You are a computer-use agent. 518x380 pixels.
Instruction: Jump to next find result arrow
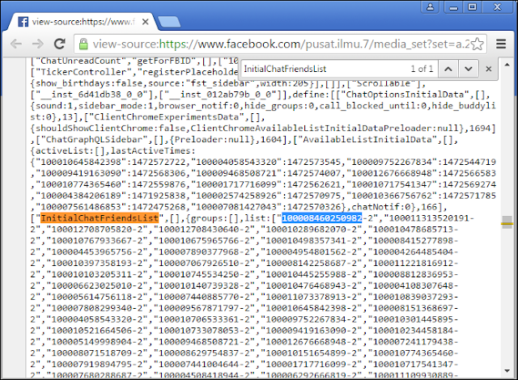point(468,69)
